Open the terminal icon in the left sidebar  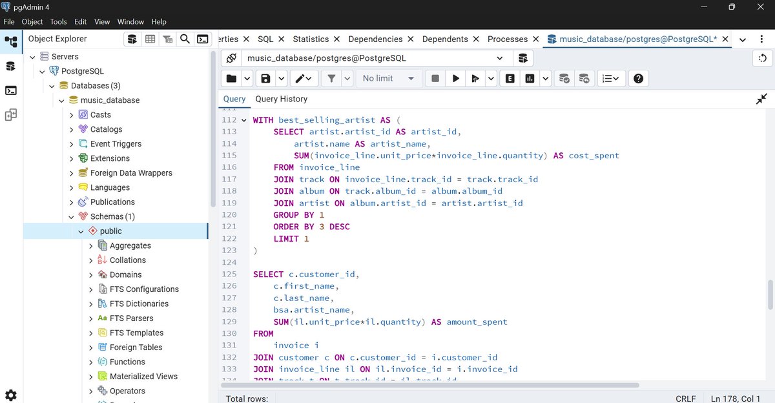[x=11, y=90]
